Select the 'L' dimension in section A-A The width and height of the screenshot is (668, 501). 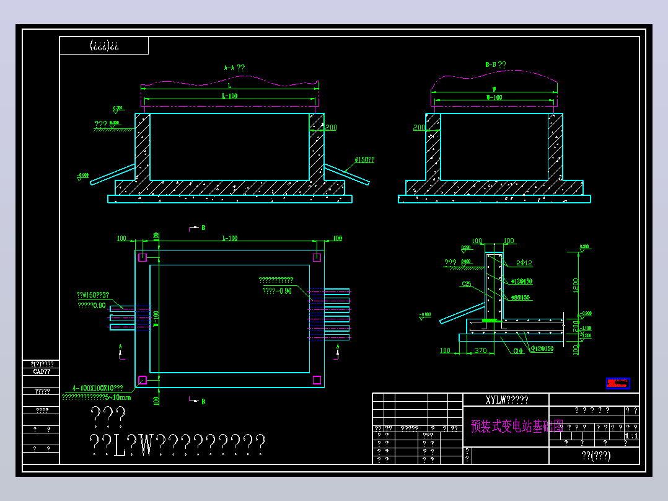tap(230, 86)
